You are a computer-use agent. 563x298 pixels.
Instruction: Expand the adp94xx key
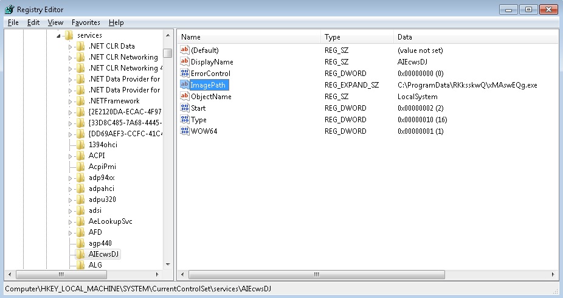click(70, 178)
